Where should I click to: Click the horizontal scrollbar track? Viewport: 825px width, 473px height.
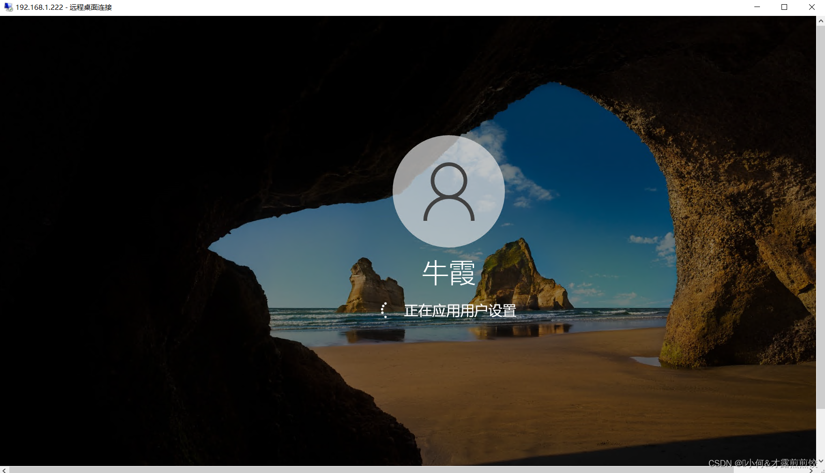tap(408, 470)
